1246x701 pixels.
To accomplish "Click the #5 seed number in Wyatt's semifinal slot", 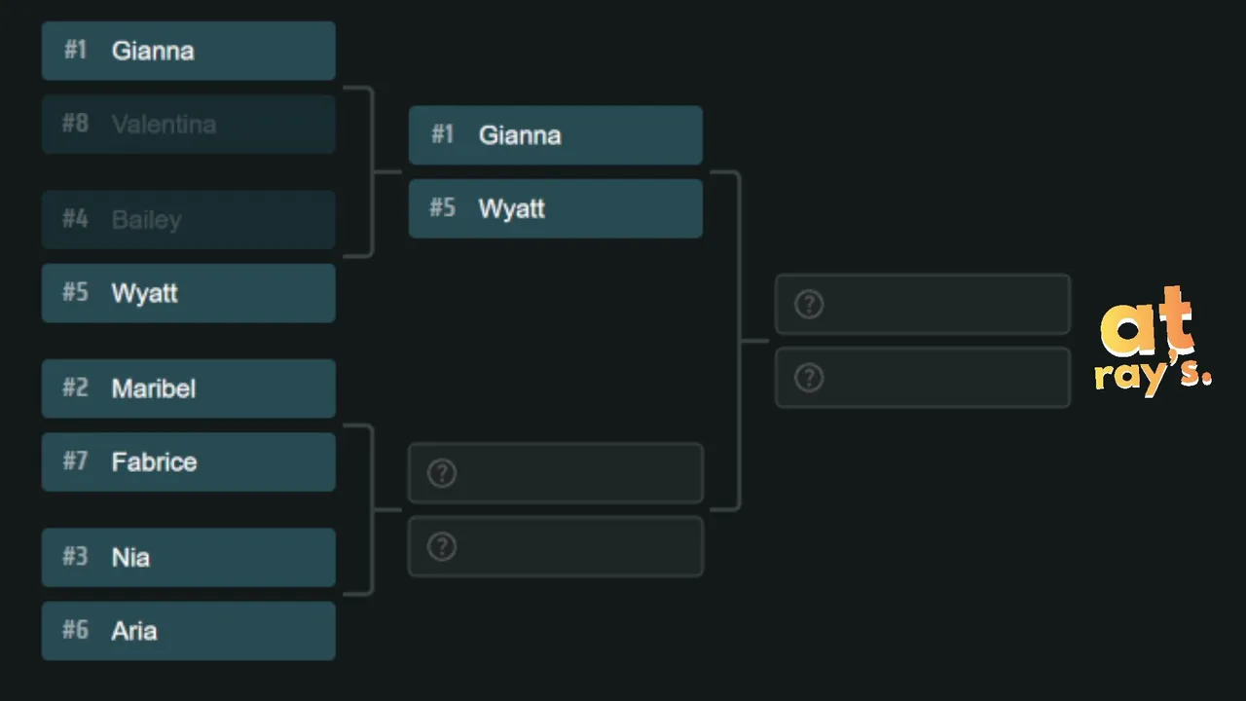I will click(x=443, y=208).
